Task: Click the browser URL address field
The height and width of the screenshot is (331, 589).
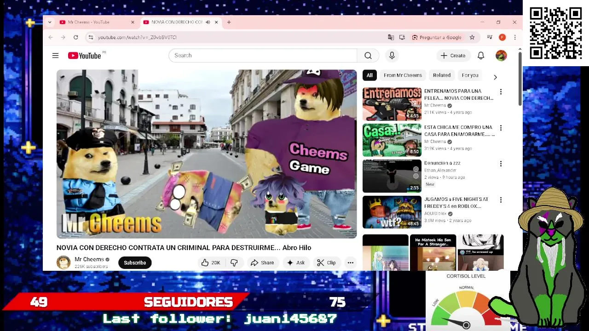Action: point(239,37)
